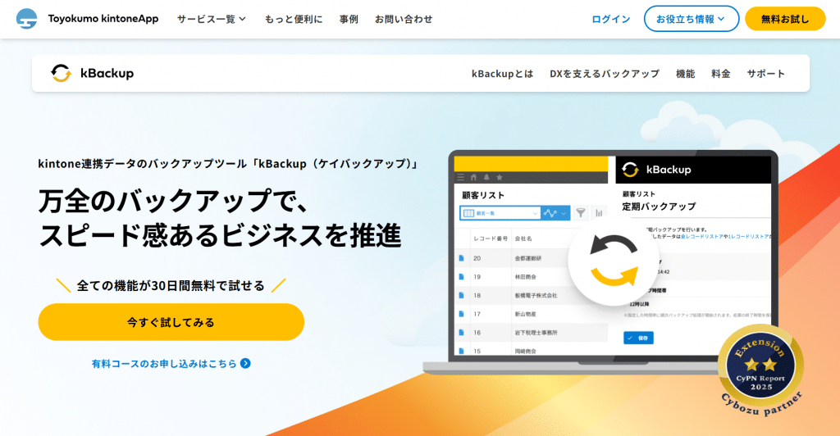Click the filter funnel icon in mockup
This screenshot has height=436, width=840.
click(x=581, y=213)
